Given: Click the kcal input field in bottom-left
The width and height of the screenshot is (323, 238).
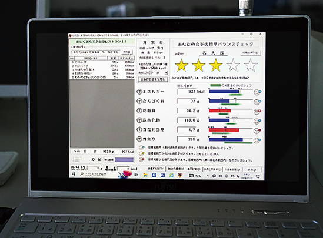Looking at the screenshot, I should pyautogui.click(x=124, y=169).
